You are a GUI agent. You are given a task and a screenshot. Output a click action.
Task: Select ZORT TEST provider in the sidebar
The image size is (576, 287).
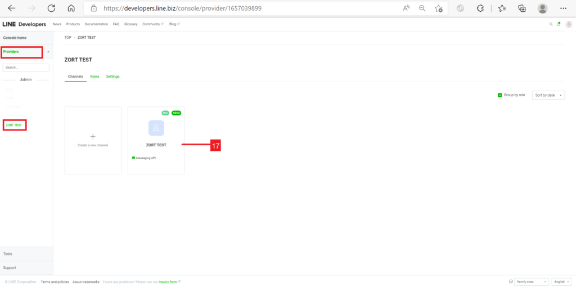[x=14, y=125]
